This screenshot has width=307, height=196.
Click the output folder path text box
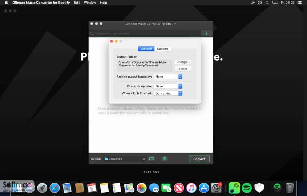click(144, 65)
